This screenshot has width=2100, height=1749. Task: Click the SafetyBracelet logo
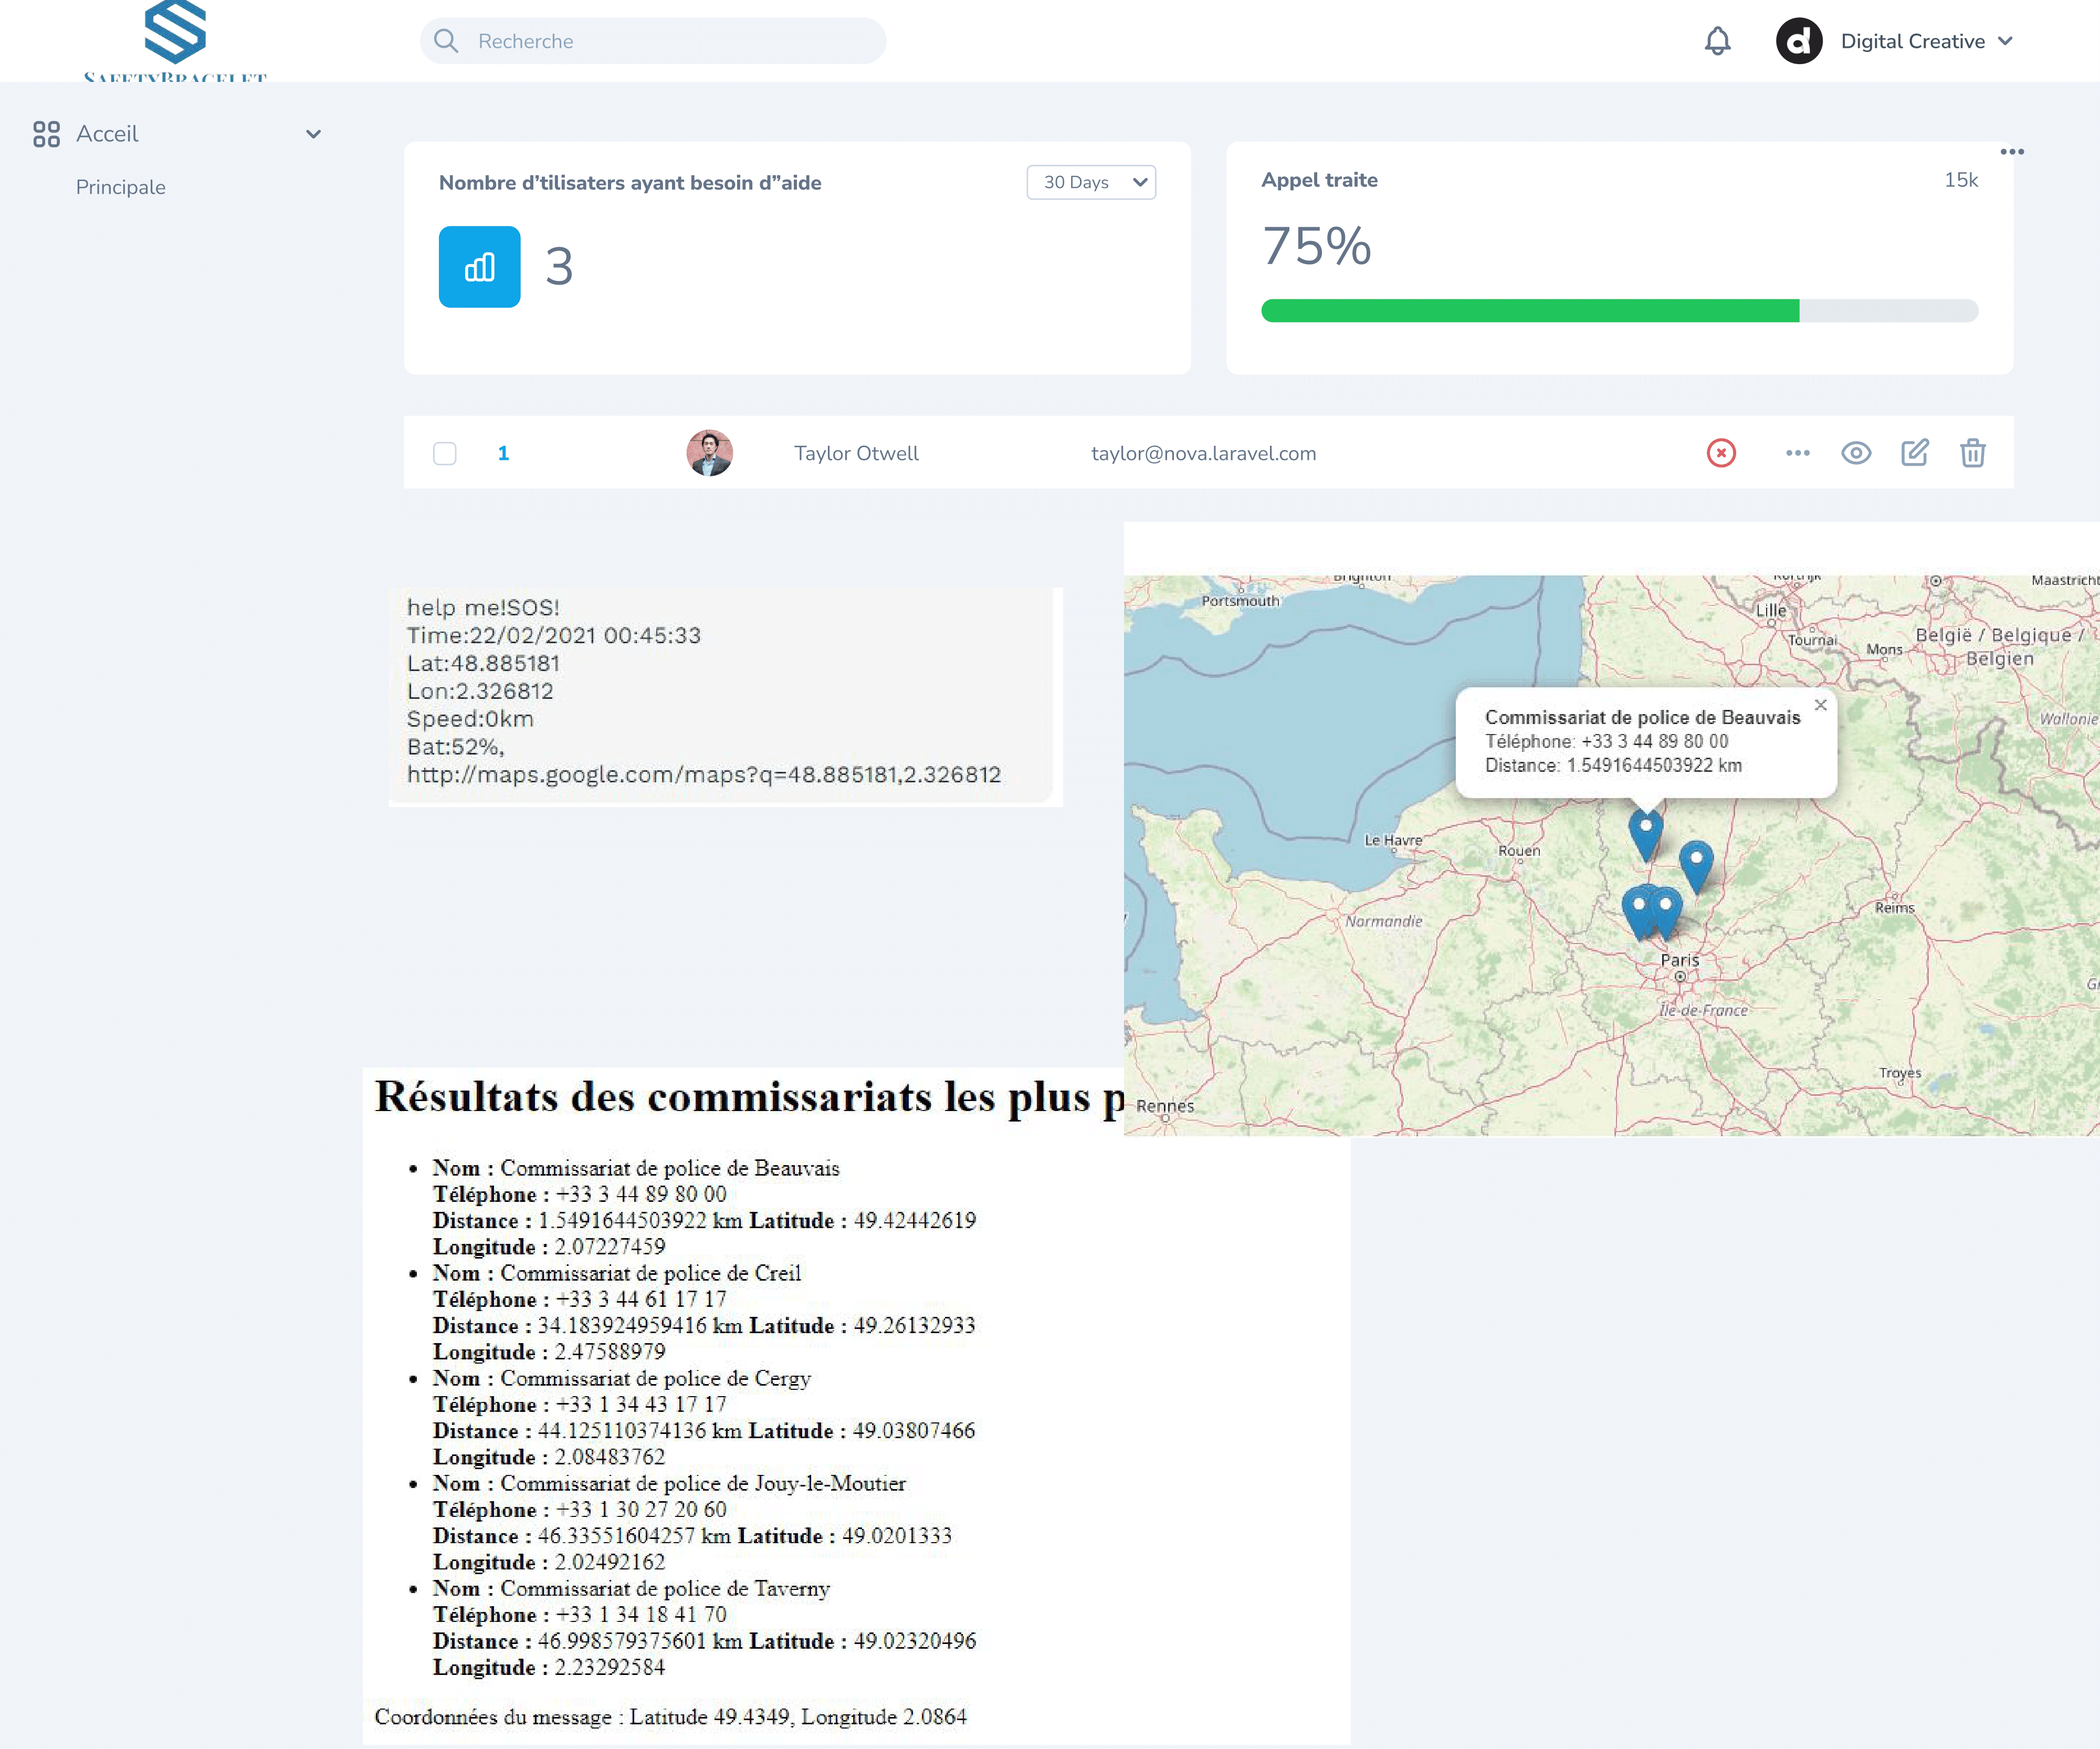point(175,40)
